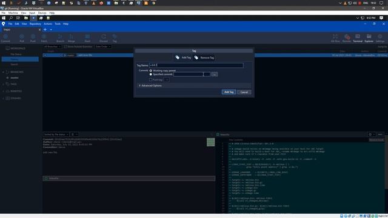Expand the REMOTES sidebar section

pyautogui.click(x=3, y=91)
